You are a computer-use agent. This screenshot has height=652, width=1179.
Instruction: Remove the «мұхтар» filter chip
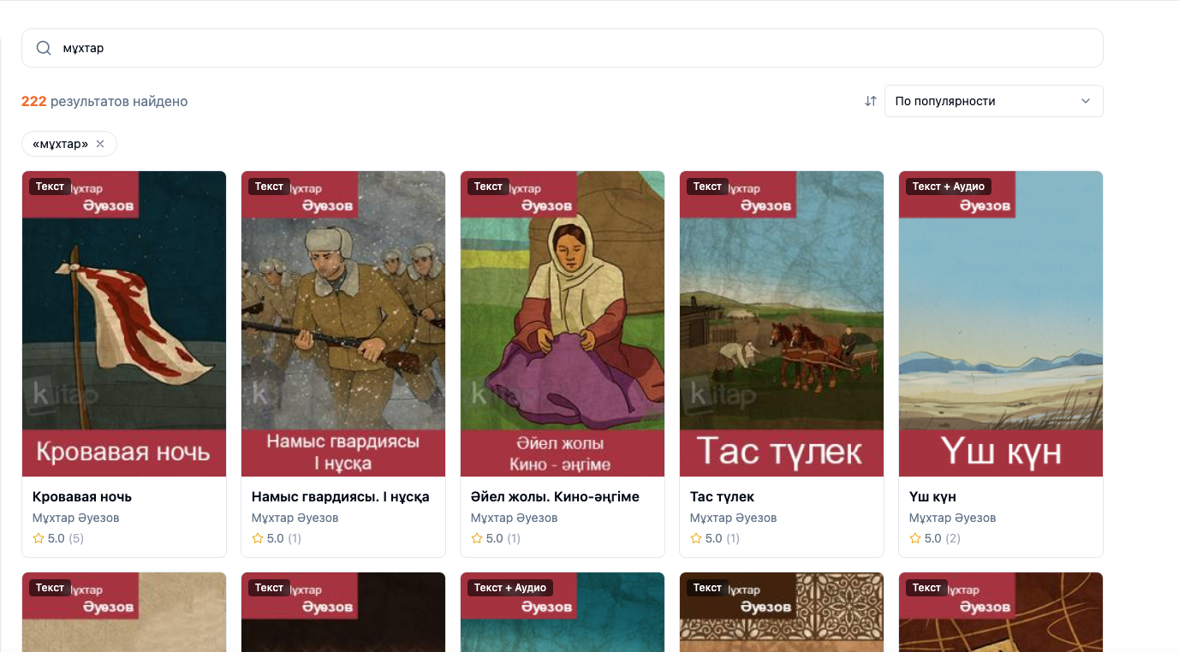click(x=100, y=144)
